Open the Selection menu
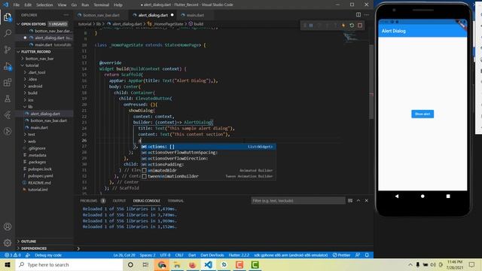 pos(44,5)
